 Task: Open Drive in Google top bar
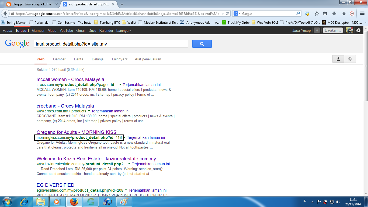92,30
